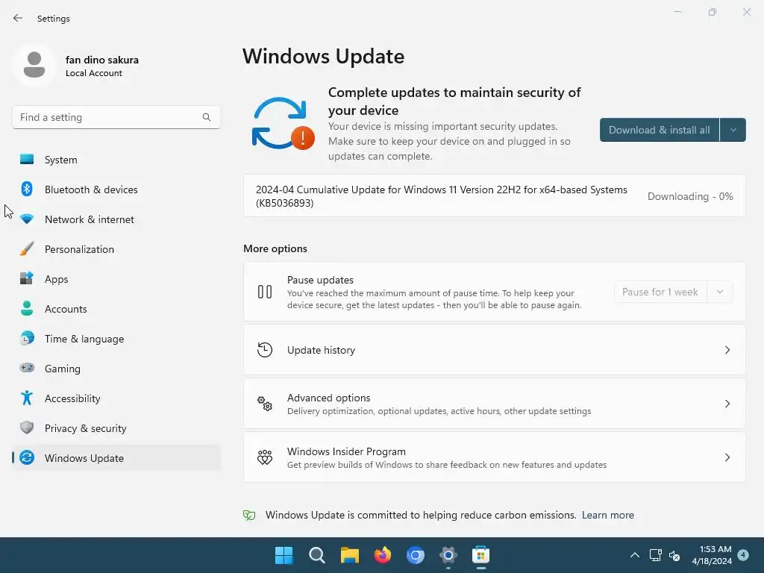Select Privacy & security in the sidebar
Image resolution: width=764 pixels, height=573 pixels.
(x=116, y=428)
